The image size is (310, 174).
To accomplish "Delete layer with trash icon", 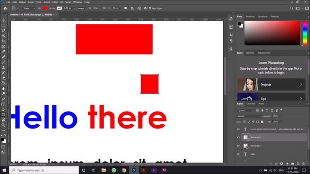I will (x=304, y=164).
